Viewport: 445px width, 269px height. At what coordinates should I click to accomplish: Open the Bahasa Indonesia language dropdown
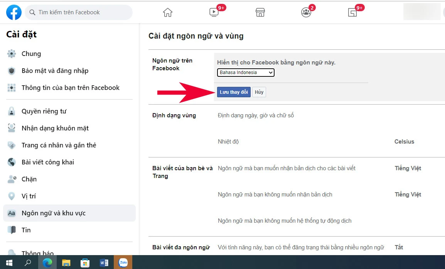[246, 73]
